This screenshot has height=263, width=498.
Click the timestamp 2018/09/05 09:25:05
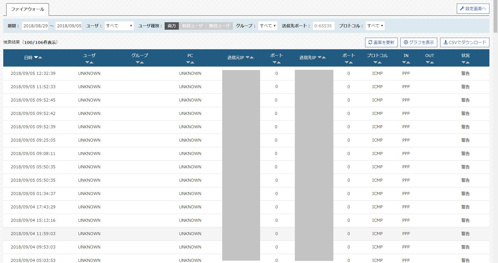pos(33,140)
